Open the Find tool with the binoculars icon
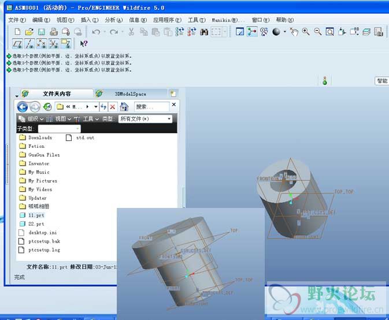389x320 pixels. pos(203,32)
